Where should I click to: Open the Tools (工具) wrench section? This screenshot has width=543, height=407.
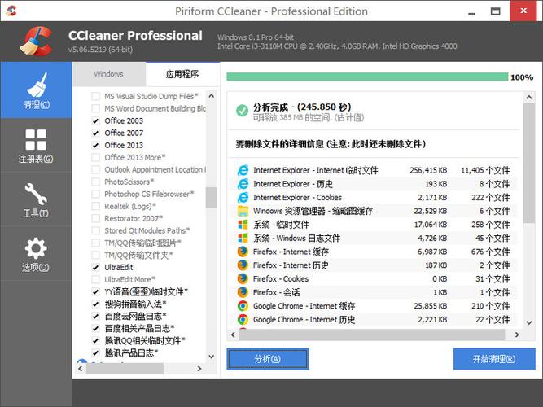coord(36,200)
